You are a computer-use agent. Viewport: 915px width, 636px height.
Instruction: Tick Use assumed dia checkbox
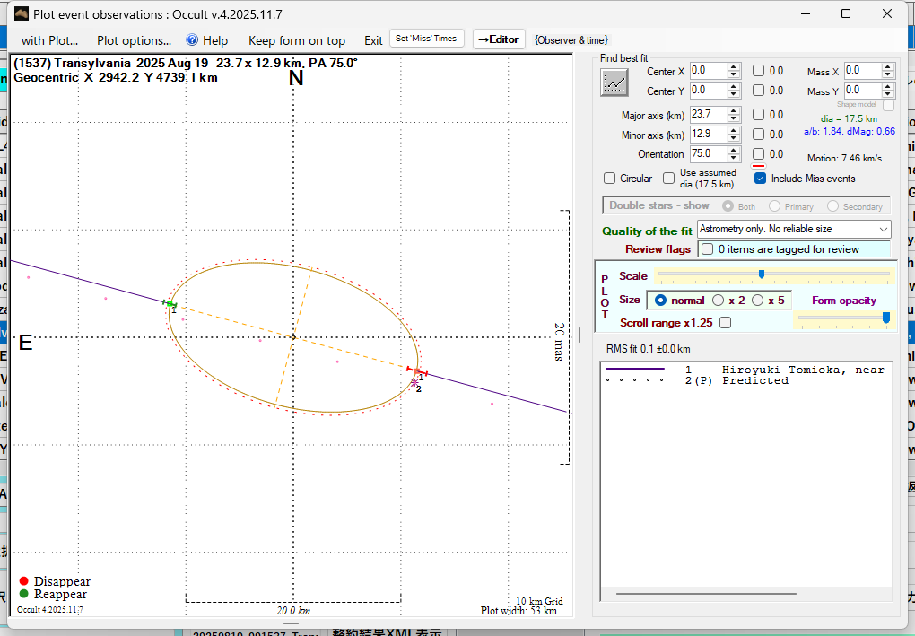pos(668,179)
